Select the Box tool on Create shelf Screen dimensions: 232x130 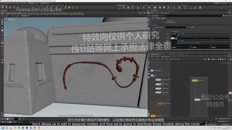point(3,7)
